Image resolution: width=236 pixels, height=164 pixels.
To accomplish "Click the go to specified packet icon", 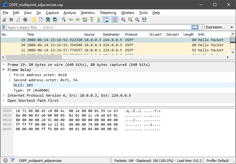I will 85,20.
